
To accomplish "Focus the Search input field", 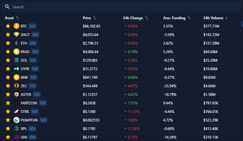I will (x=121, y=7).
